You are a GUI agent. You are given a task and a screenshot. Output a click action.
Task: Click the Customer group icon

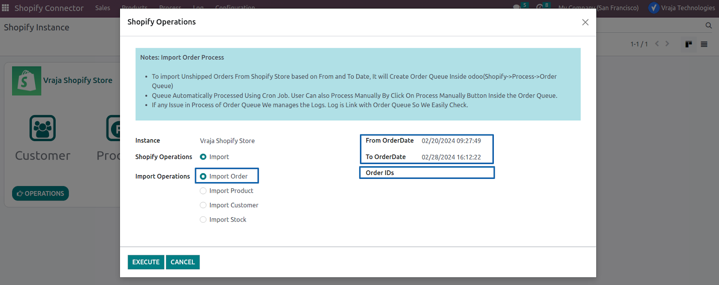[43, 128]
